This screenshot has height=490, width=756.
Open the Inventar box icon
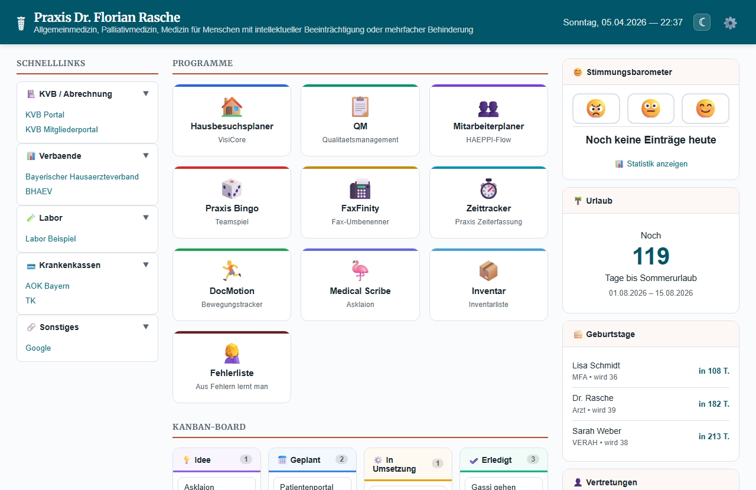pyautogui.click(x=488, y=271)
